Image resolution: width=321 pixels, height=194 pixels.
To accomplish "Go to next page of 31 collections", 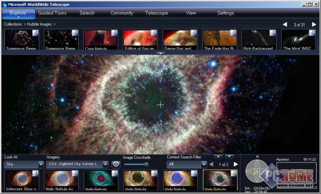I will [314, 24].
